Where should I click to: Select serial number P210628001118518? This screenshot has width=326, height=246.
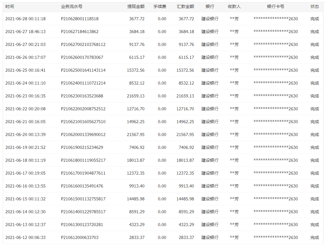(80, 19)
